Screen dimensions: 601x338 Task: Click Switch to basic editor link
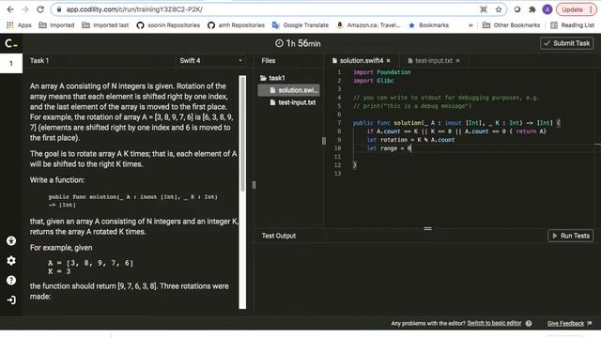(x=494, y=323)
